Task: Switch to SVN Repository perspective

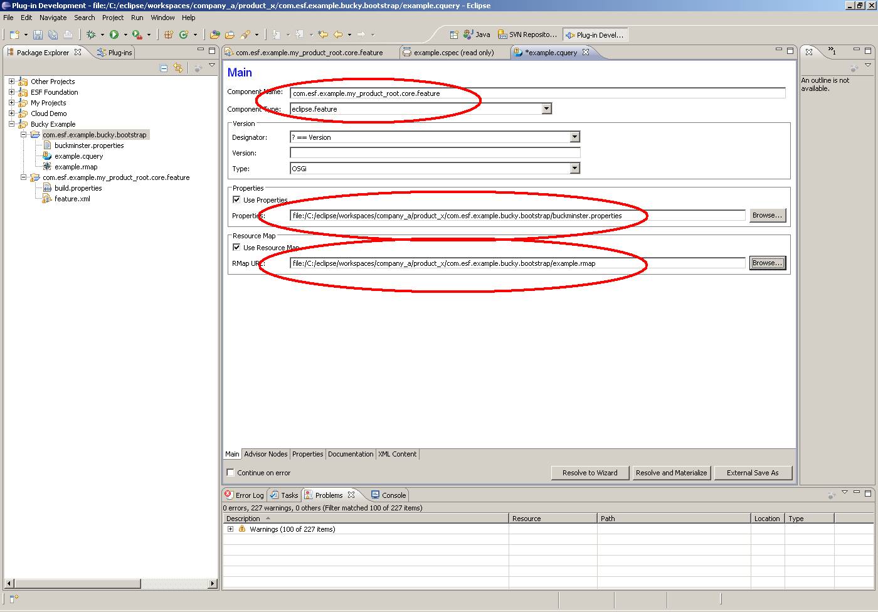Action: [x=527, y=34]
